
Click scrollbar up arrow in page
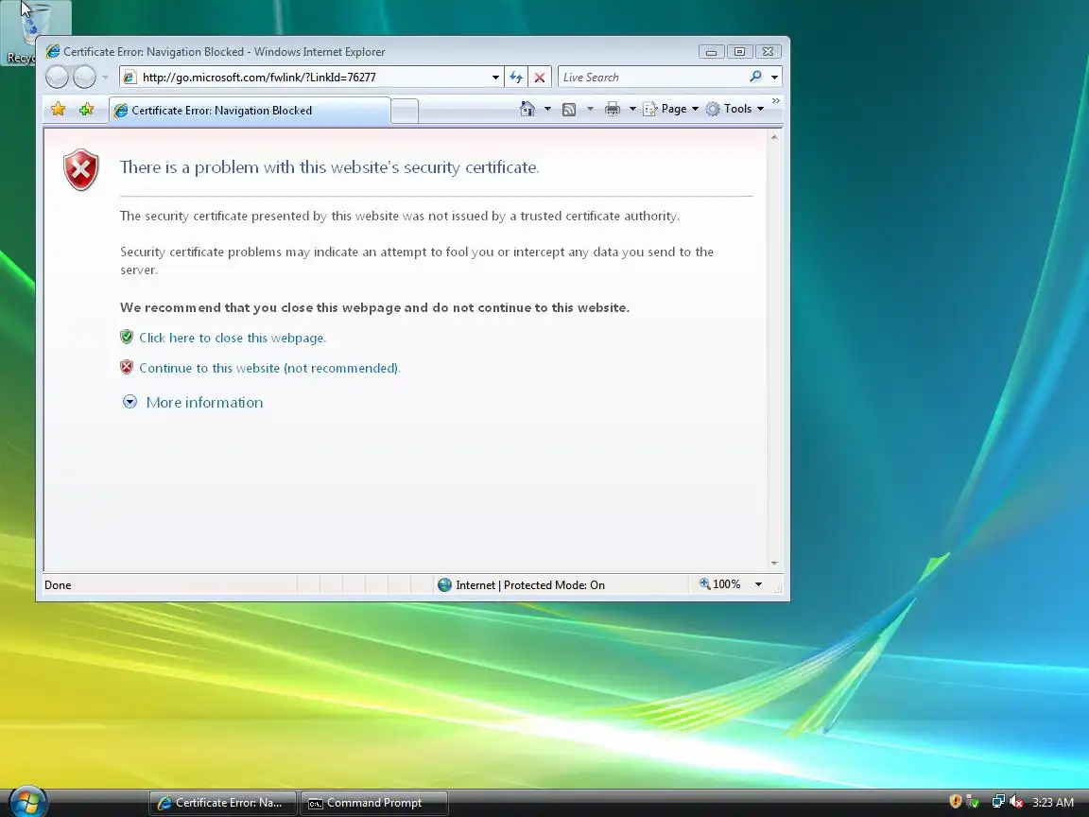tap(774, 137)
